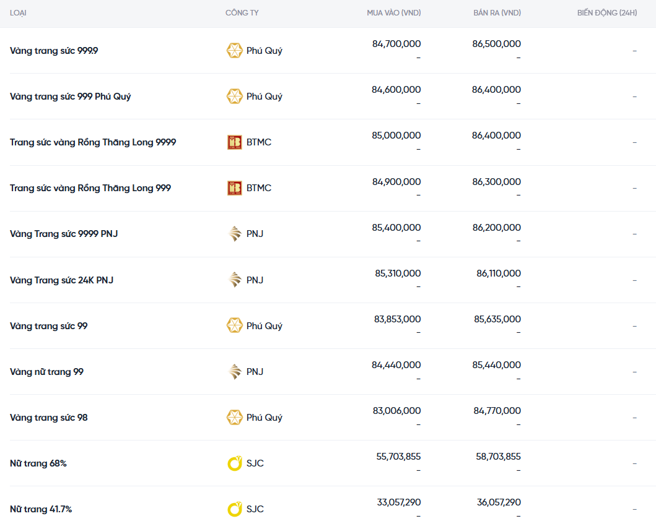Viewport: 656px width, 529px height.
Task: Click Phú Quý logo in Vàng trang sức 999.9 row
Action: click(234, 51)
